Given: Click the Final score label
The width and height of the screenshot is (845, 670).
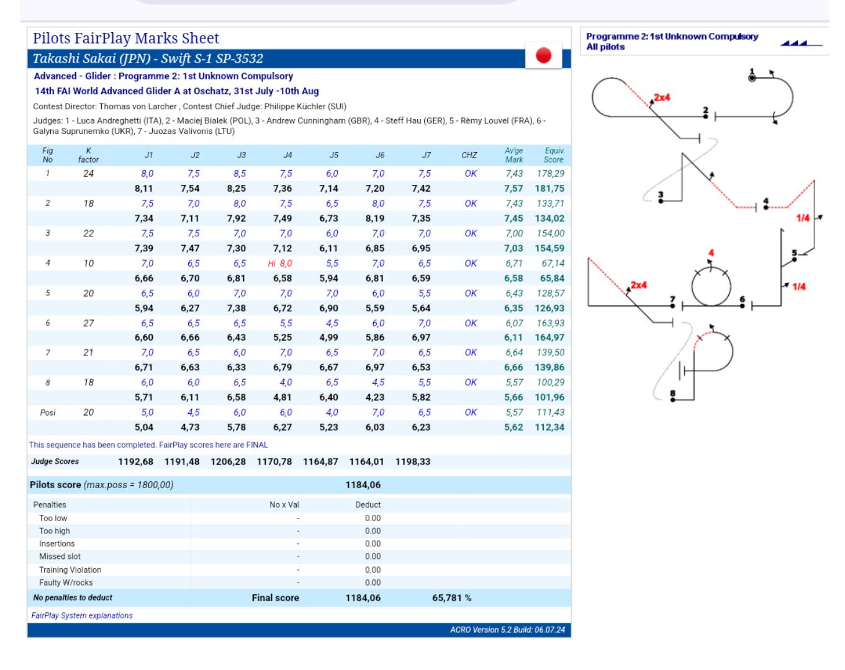Looking at the screenshot, I should (275, 597).
